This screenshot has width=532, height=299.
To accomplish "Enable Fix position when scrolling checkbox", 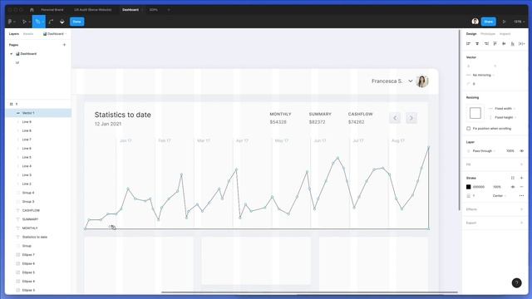I will click(469, 129).
